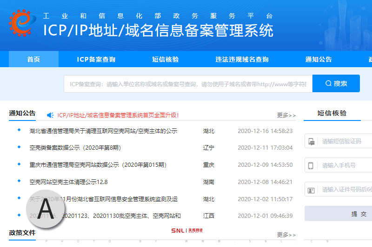Click the SMS code icon

coord(311,141)
